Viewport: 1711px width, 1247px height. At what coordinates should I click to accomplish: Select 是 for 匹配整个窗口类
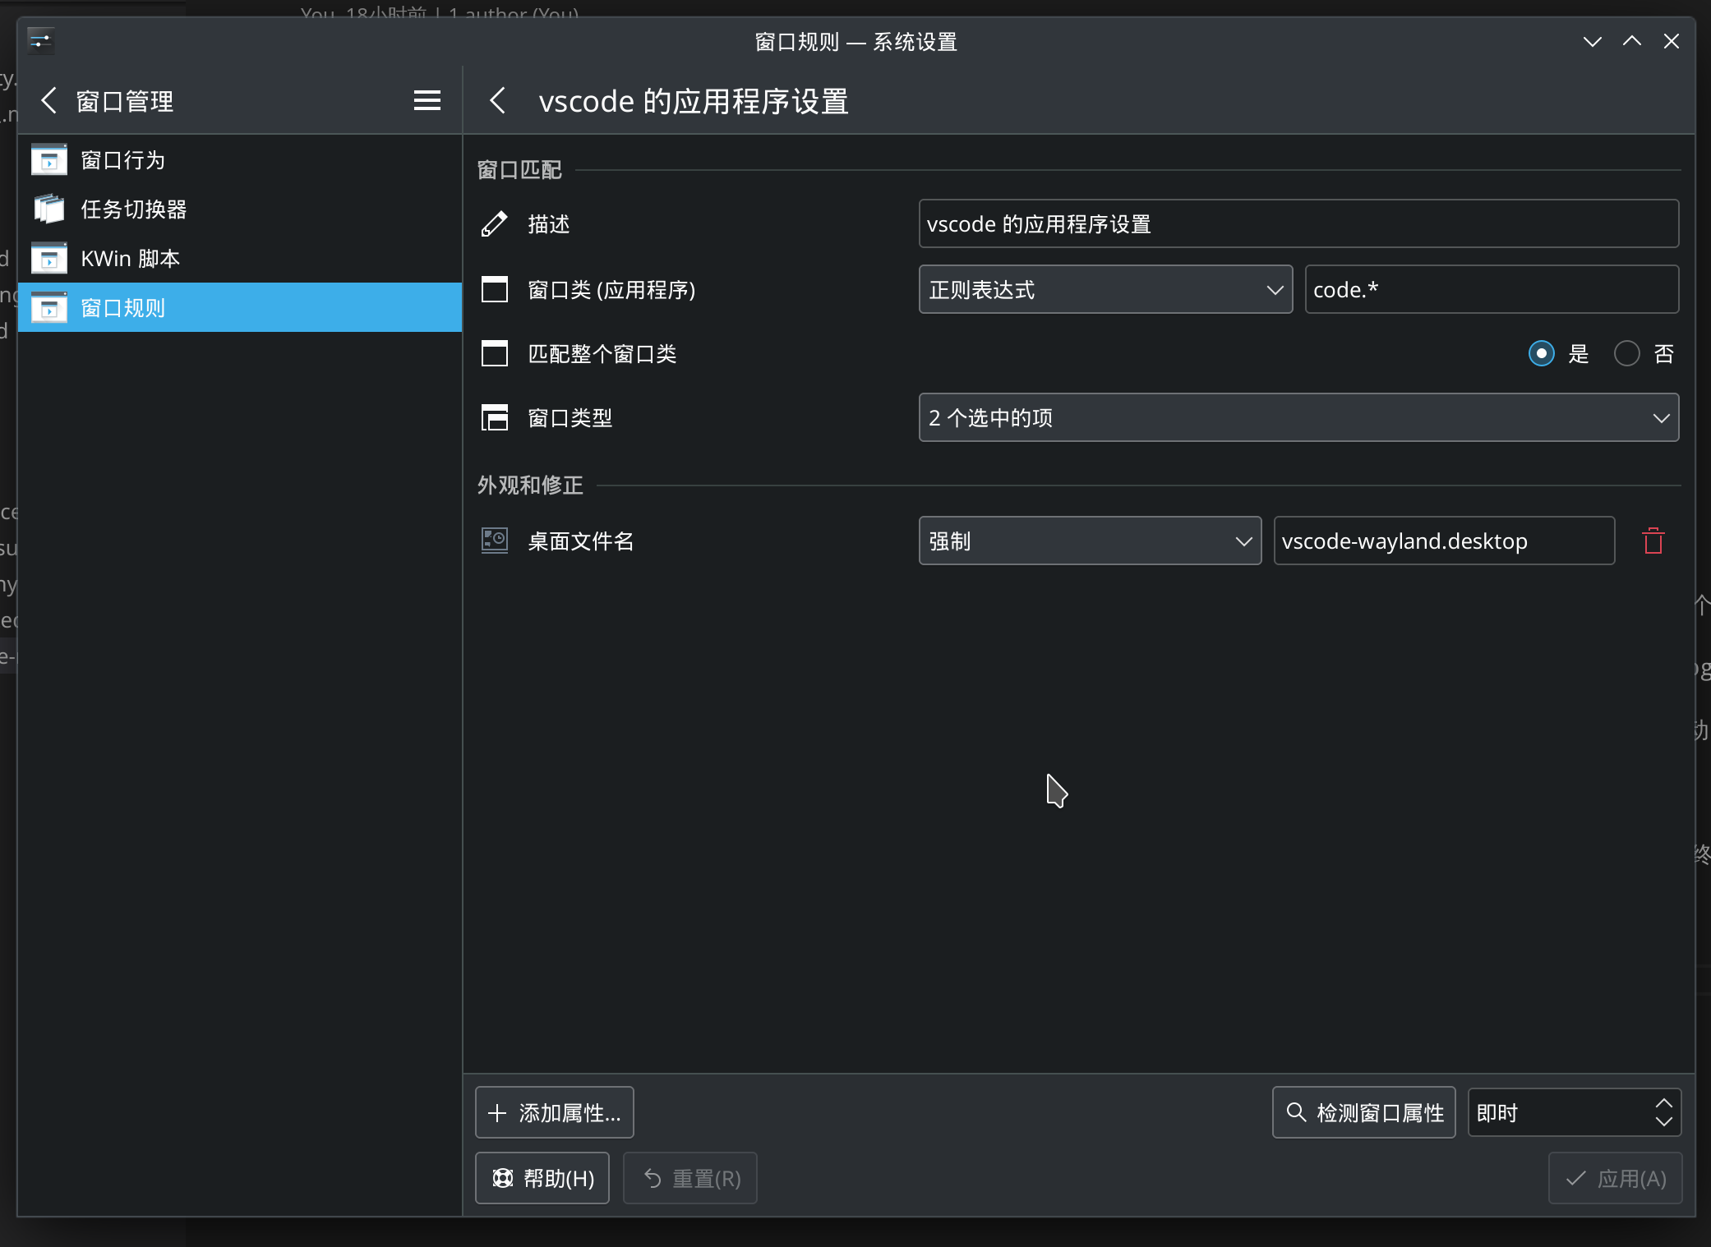tap(1542, 353)
